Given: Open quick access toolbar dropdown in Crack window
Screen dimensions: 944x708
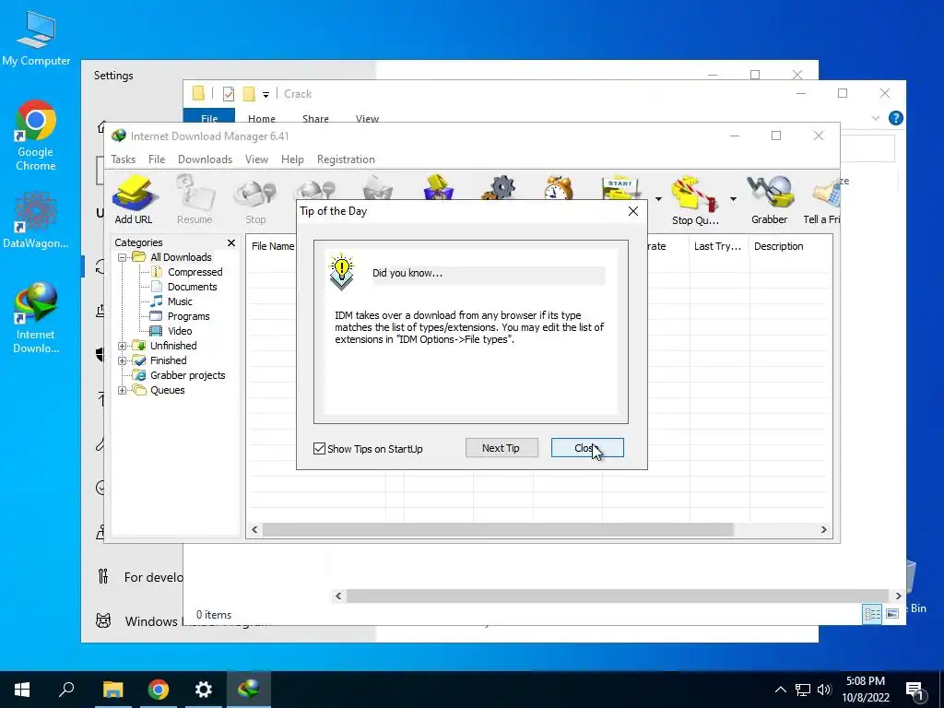Looking at the screenshot, I should (x=265, y=95).
